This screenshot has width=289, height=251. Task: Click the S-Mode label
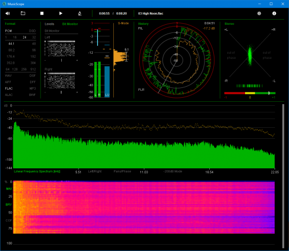click(x=123, y=23)
